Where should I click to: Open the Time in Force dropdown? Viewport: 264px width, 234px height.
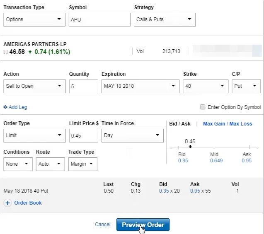click(132, 135)
